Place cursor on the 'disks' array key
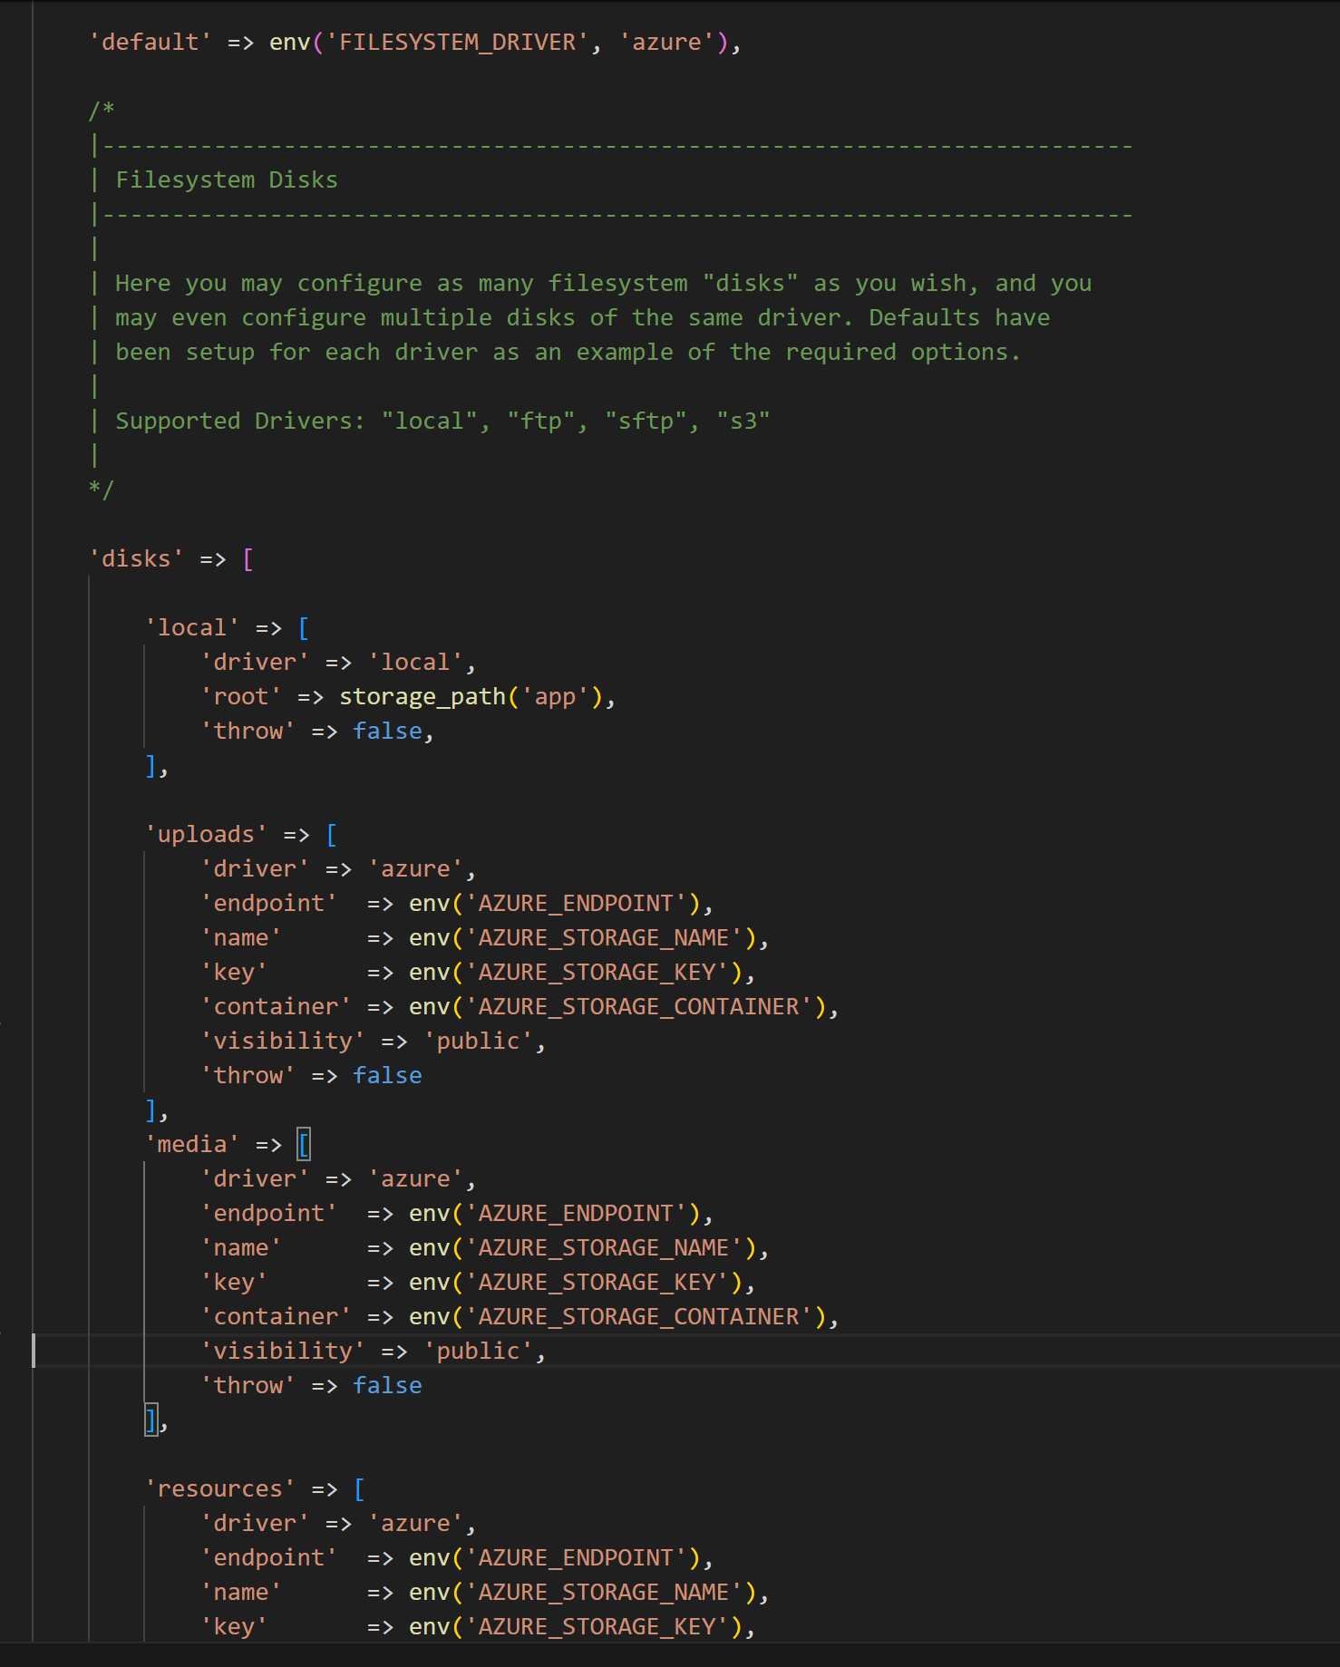Image resolution: width=1340 pixels, height=1667 pixels. point(136,559)
